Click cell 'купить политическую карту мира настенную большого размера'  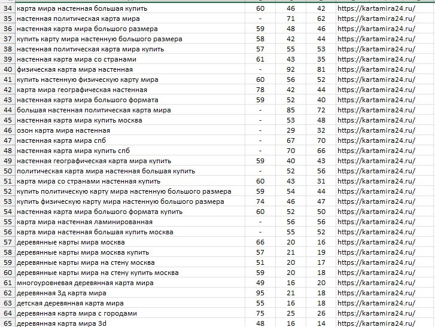130,191
